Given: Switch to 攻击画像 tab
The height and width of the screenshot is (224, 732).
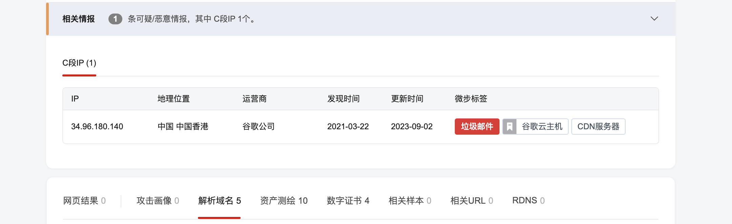Looking at the screenshot, I should tap(158, 201).
